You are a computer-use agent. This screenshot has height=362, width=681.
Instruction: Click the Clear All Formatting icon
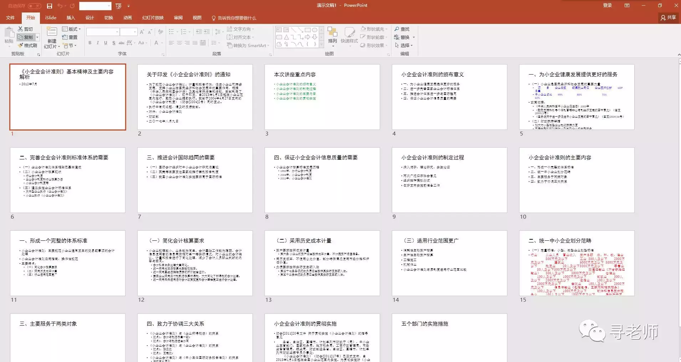click(161, 32)
